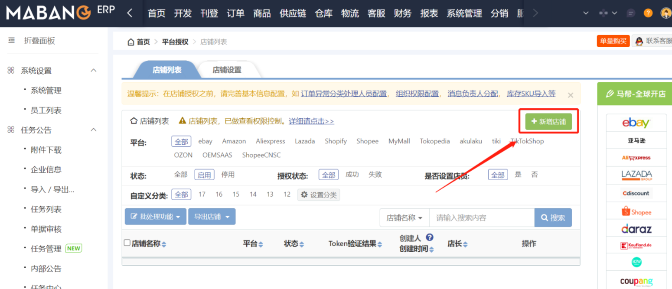The height and width of the screenshot is (289, 672).
Task: Dismiss the yellow tip banner
Action: click(570, 95)
